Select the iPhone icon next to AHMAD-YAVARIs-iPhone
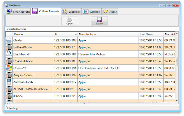 coord(9,89)
